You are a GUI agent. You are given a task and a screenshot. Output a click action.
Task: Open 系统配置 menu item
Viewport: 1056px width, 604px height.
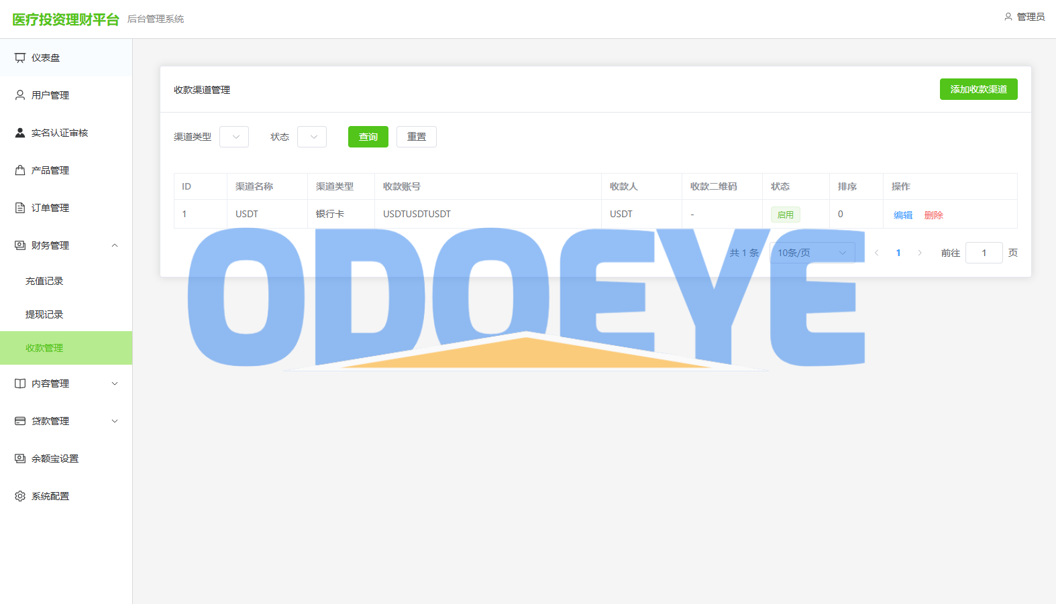coord(66,496)
